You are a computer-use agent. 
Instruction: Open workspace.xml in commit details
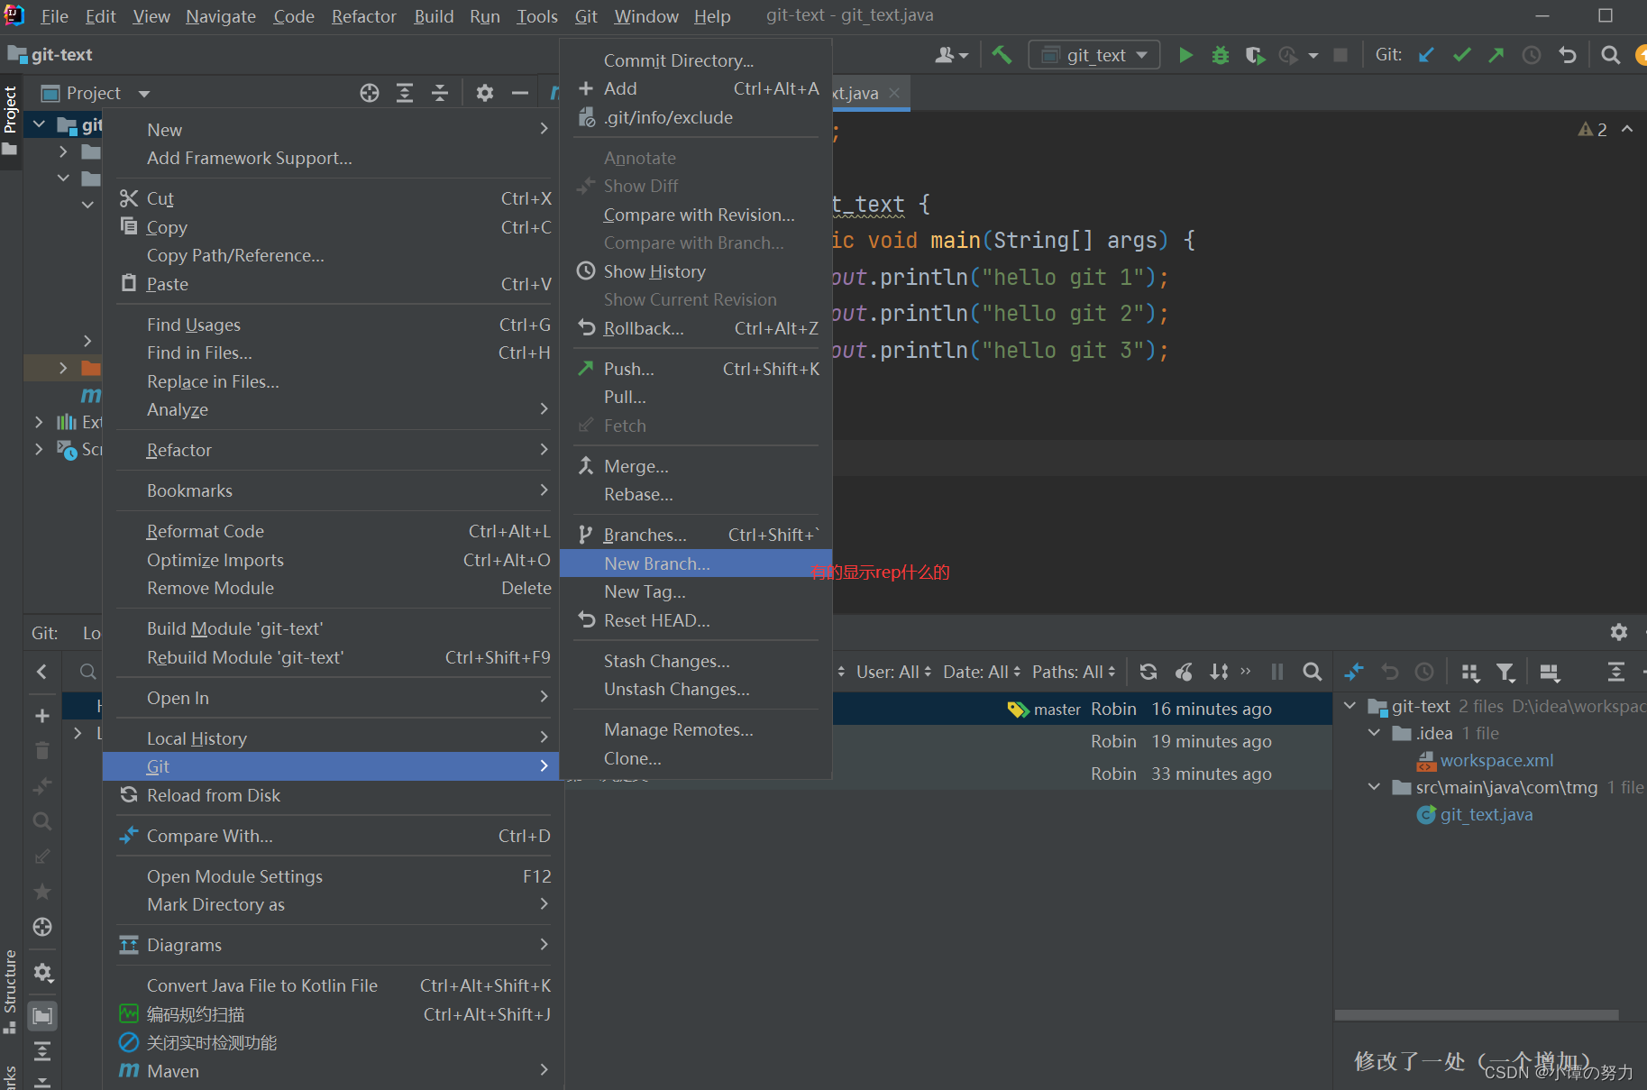pyautogui.click(x=1496, y=760)
